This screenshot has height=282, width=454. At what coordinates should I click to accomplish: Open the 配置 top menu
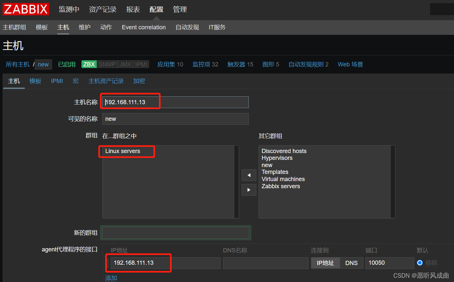tap(156, 9)
